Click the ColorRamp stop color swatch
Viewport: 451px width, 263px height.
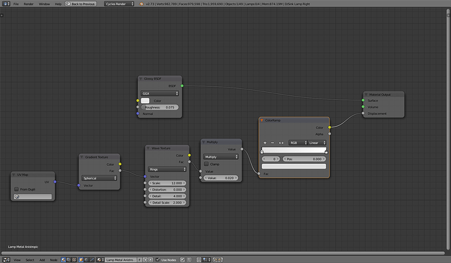294,166
